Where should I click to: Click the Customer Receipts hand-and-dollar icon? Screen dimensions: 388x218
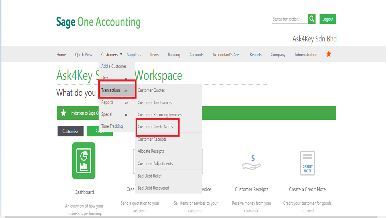[x=251, y=162]
